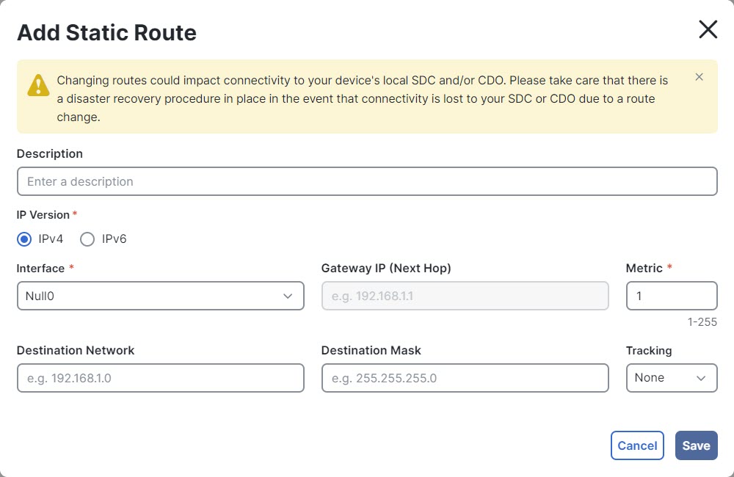The height and width of the screenshot is (477, 734).
Task: Select the IPv6 radio button
Action: pyautogui.click(x=87, y=239)
